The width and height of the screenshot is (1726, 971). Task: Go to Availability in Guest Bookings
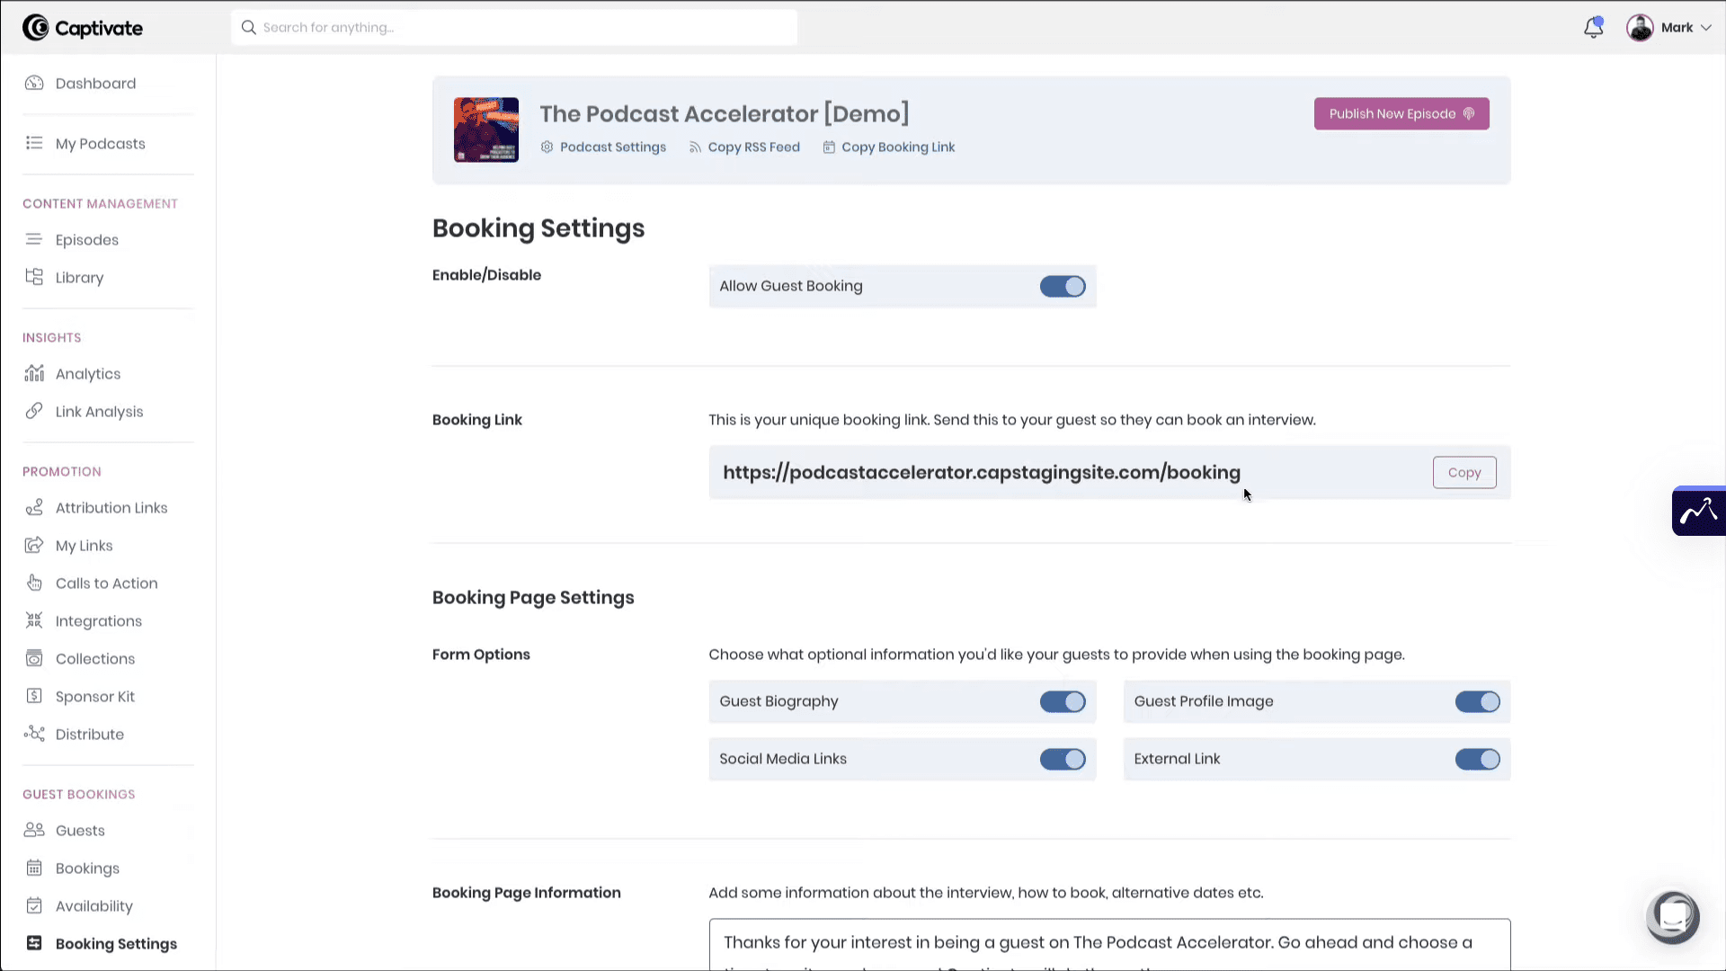click(x=93, y=906)
